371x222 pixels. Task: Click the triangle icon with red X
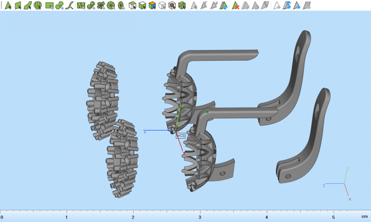[x=236, y=5]
